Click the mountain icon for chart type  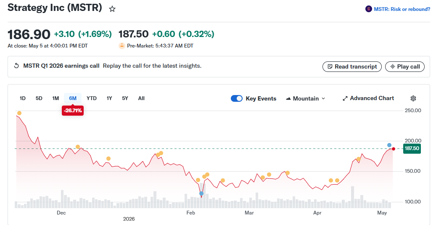coord(288,98)
